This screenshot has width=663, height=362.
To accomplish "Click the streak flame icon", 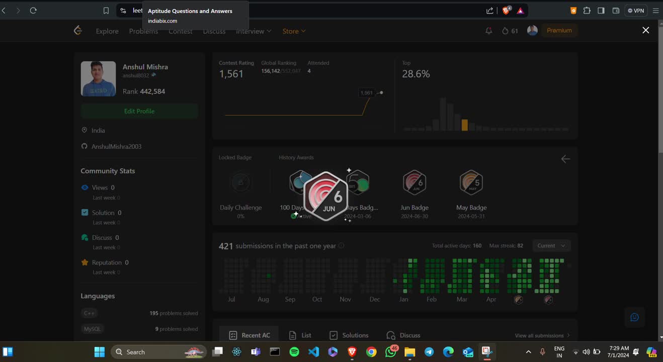I will [505, 31].
